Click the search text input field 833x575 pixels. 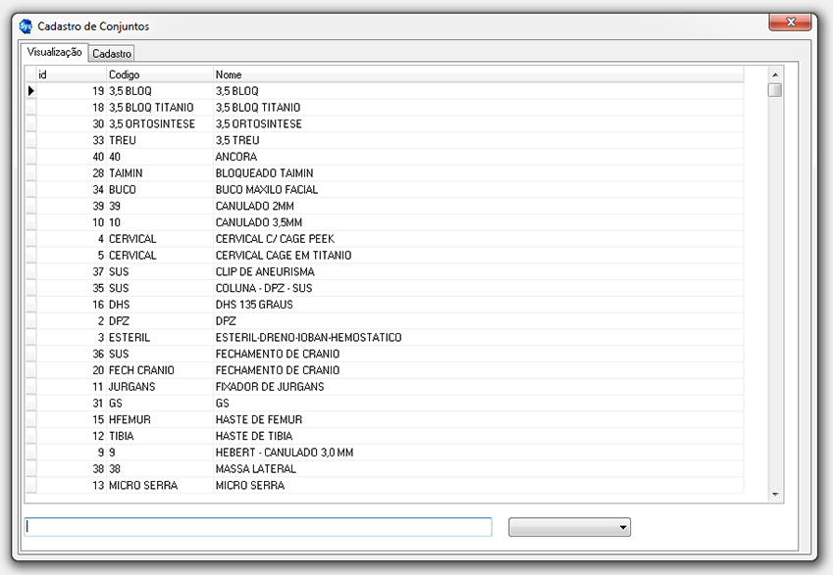(258, 527)
